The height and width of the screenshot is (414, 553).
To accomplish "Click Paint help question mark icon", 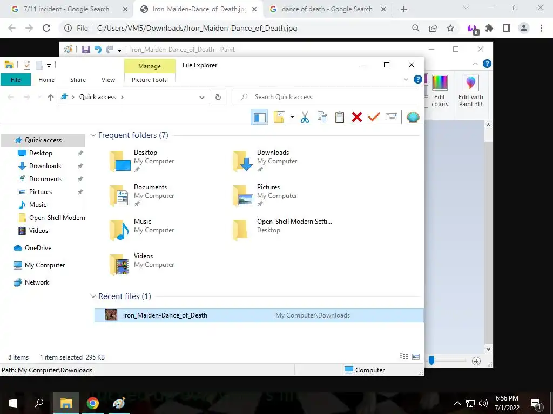I will point(487,64).
